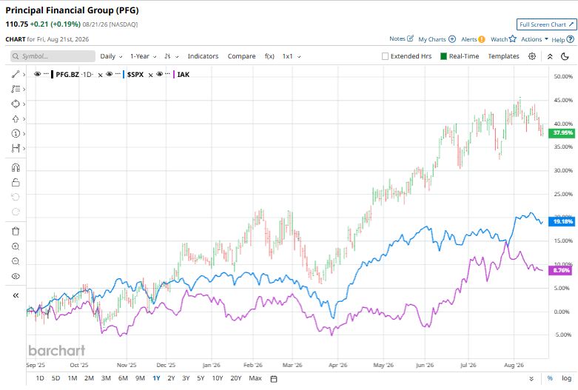Select the 5Y time range tab
Image resolution: width=578 pixels, height=390 pixels.
click(201, 378)
